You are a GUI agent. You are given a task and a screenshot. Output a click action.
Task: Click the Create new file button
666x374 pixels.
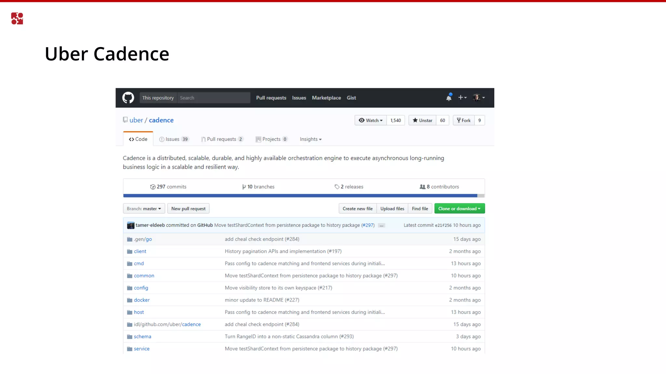pos(357,209)
